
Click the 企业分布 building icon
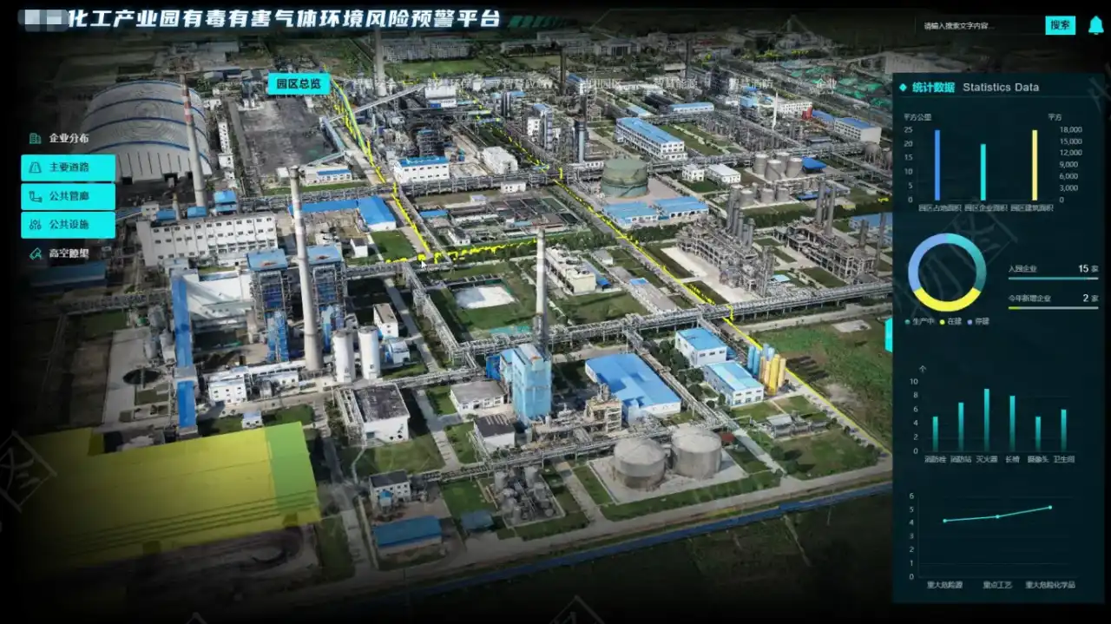click(x=35, y=138)
